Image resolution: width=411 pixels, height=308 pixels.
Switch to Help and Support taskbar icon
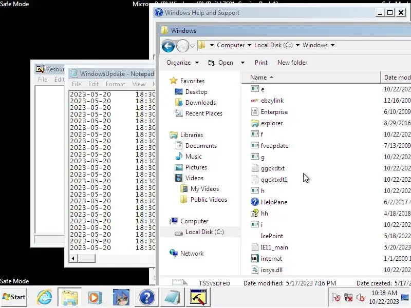click(146, 297)
